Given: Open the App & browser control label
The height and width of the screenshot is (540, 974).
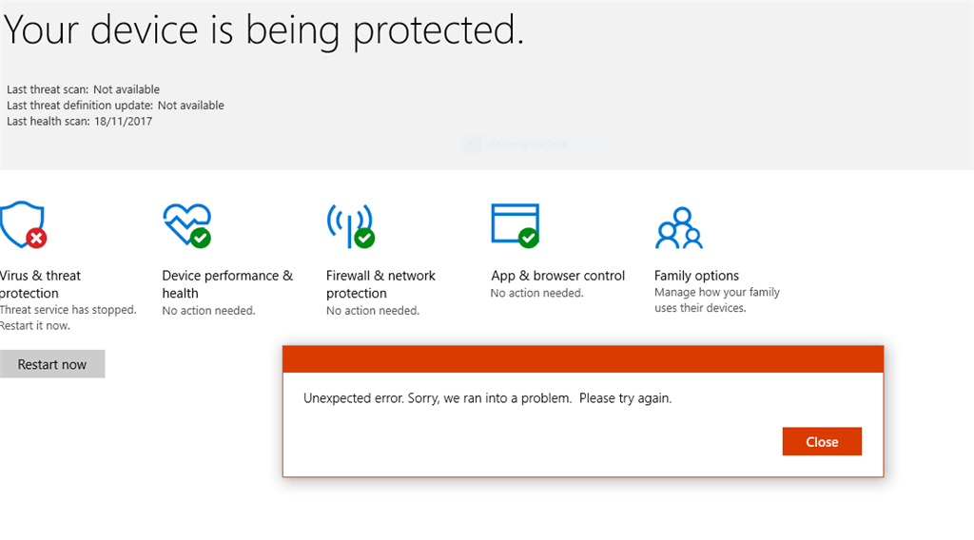Looking at the screenshot, I should coord(557,276).
